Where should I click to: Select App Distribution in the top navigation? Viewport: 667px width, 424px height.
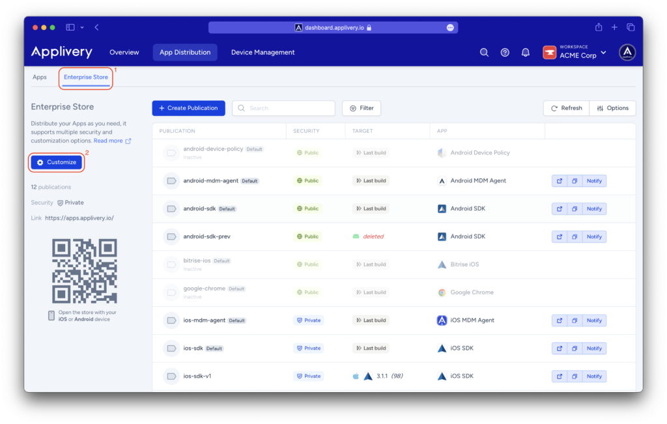click(x=185, y=52)
